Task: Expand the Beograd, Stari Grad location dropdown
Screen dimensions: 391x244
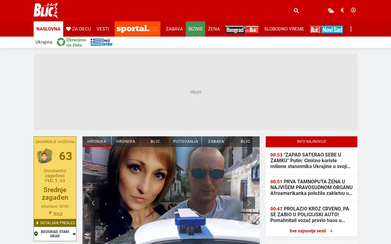Action: (55, 234)
